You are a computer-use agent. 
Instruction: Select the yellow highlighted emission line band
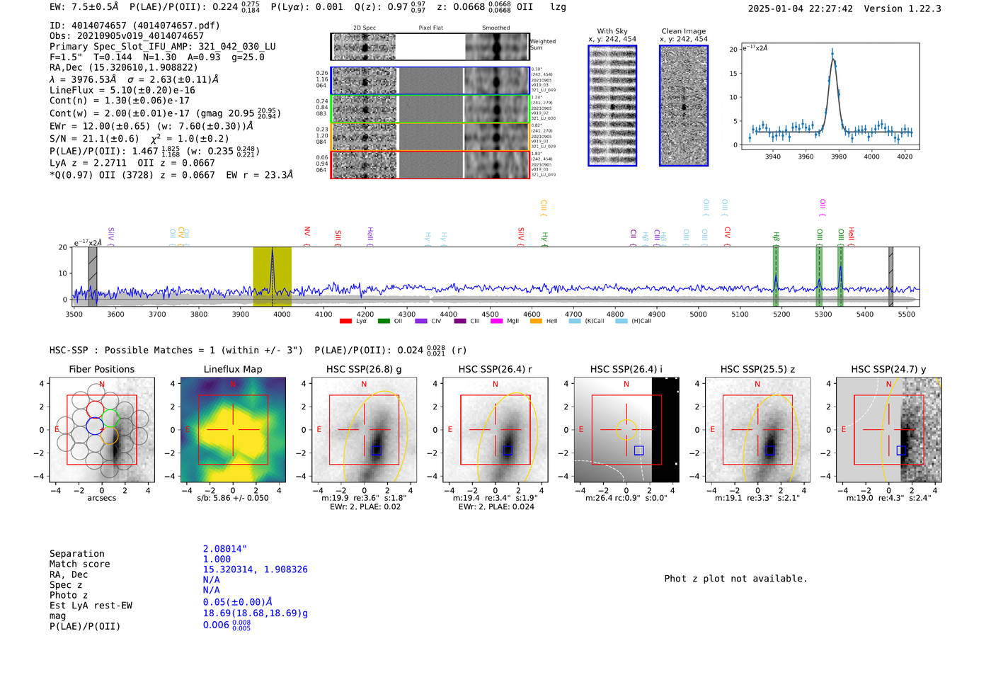tap(272, 277)
